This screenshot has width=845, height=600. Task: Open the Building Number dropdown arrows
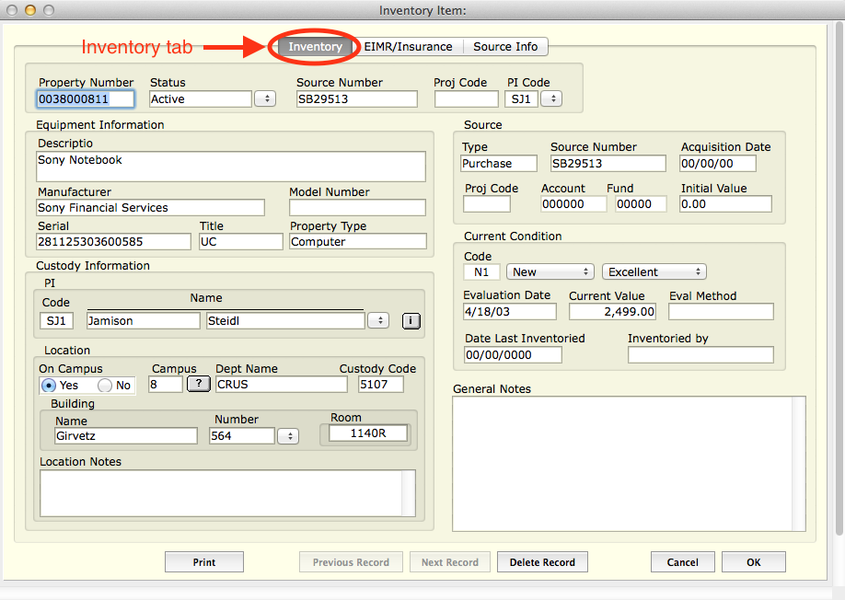tap(288, 436)
